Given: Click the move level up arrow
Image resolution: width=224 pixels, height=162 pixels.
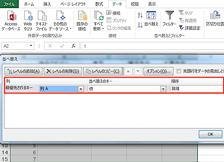Looking at the screenshot, I should pyautogui.click(x=128, y=71).
